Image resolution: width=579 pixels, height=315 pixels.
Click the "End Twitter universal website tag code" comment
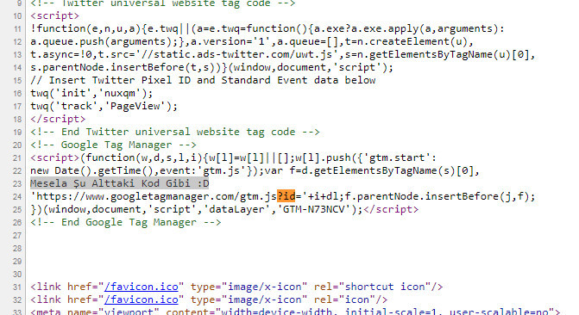coord(175,132)
